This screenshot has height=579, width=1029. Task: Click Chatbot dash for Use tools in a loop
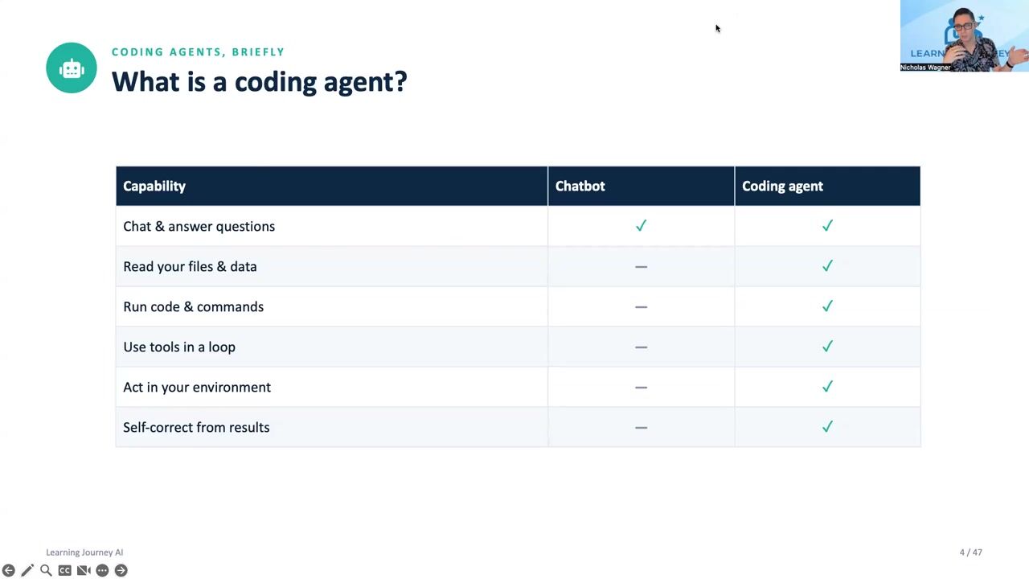tap(641, 347)
